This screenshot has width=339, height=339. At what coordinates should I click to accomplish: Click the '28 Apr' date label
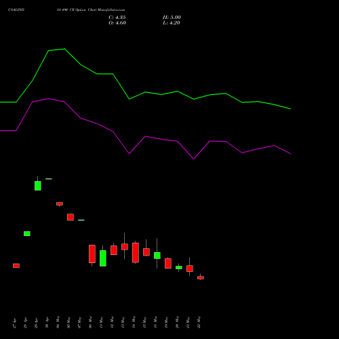pyautogui.click(x=25, y=323)
